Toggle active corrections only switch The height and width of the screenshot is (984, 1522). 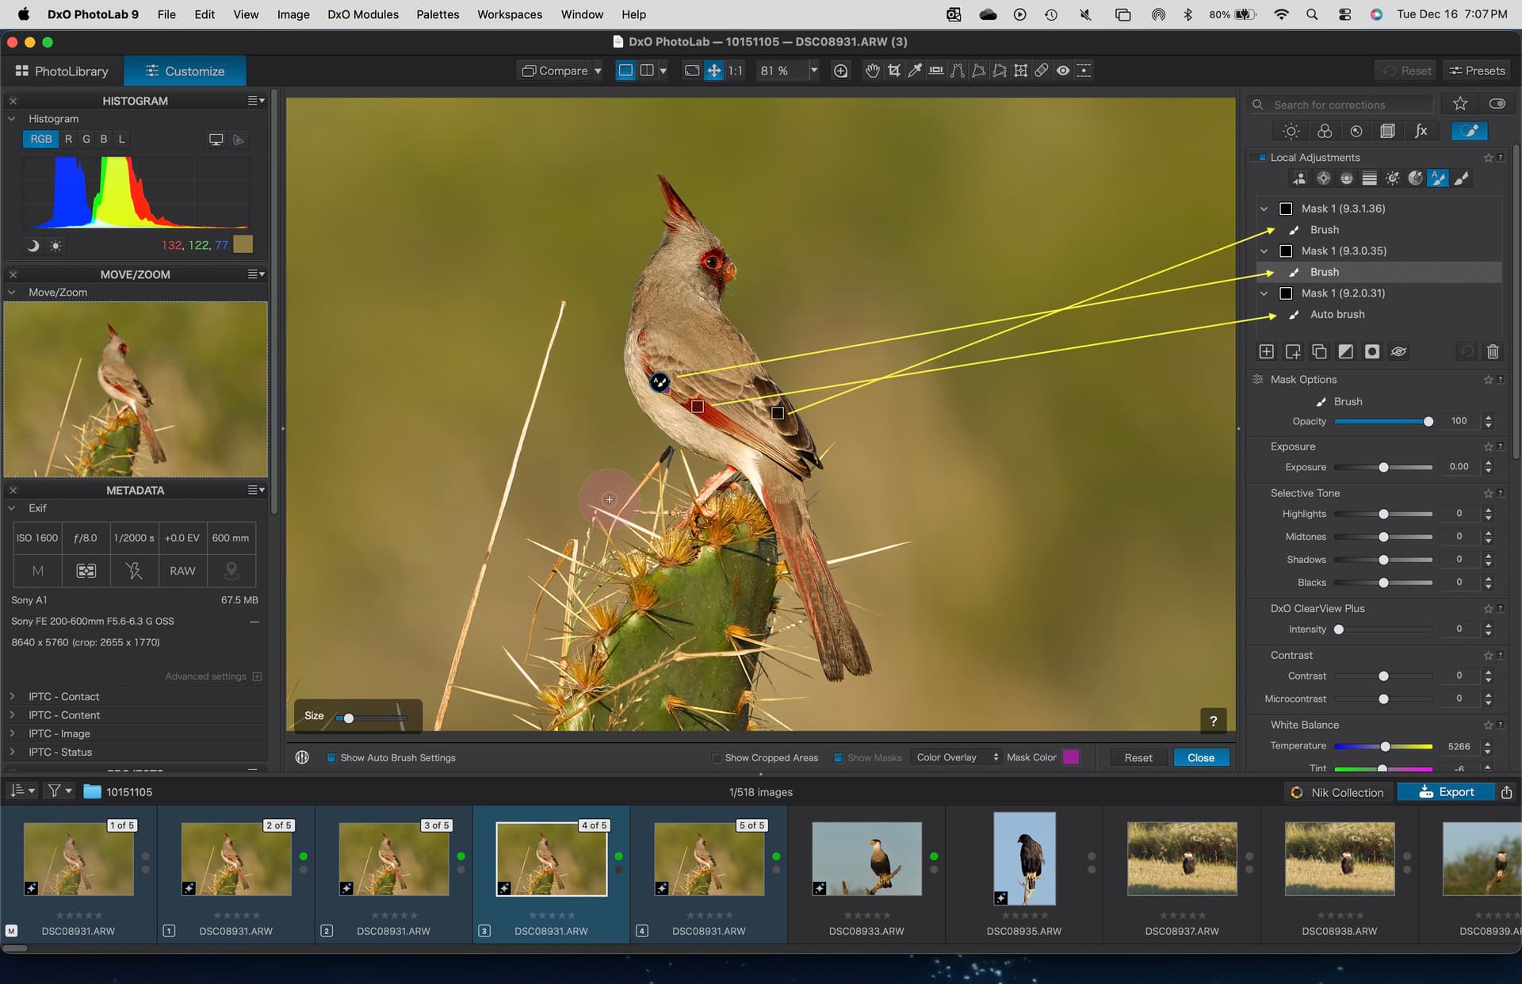(1497, 104)
